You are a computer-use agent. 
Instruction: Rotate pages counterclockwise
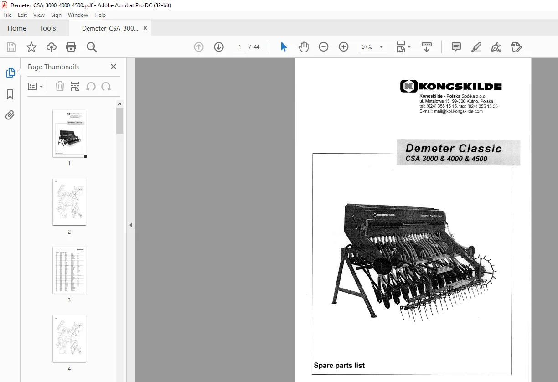pos(91,86)
